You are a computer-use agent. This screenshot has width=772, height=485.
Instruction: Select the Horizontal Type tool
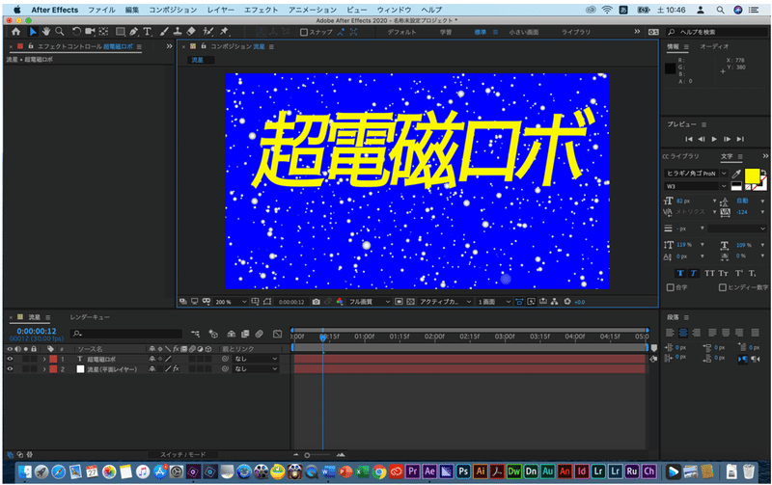tap(147, 32)
